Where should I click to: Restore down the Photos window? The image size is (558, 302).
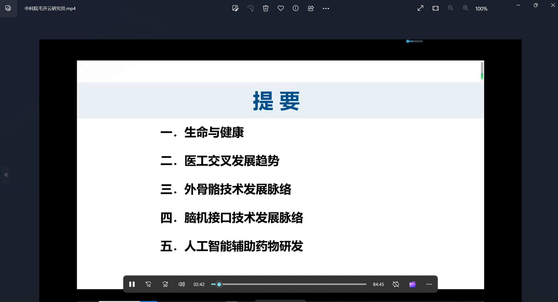coord(536,5)
